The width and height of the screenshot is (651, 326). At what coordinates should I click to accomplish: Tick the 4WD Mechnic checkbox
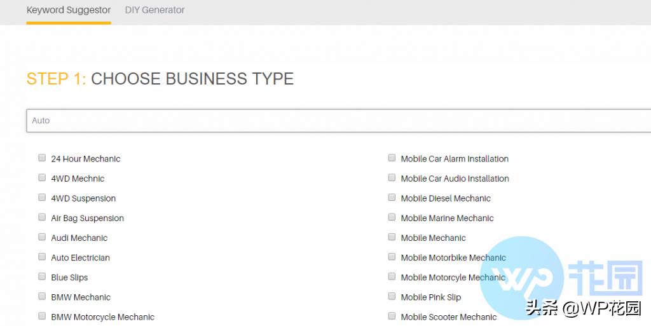coord(42,178)
